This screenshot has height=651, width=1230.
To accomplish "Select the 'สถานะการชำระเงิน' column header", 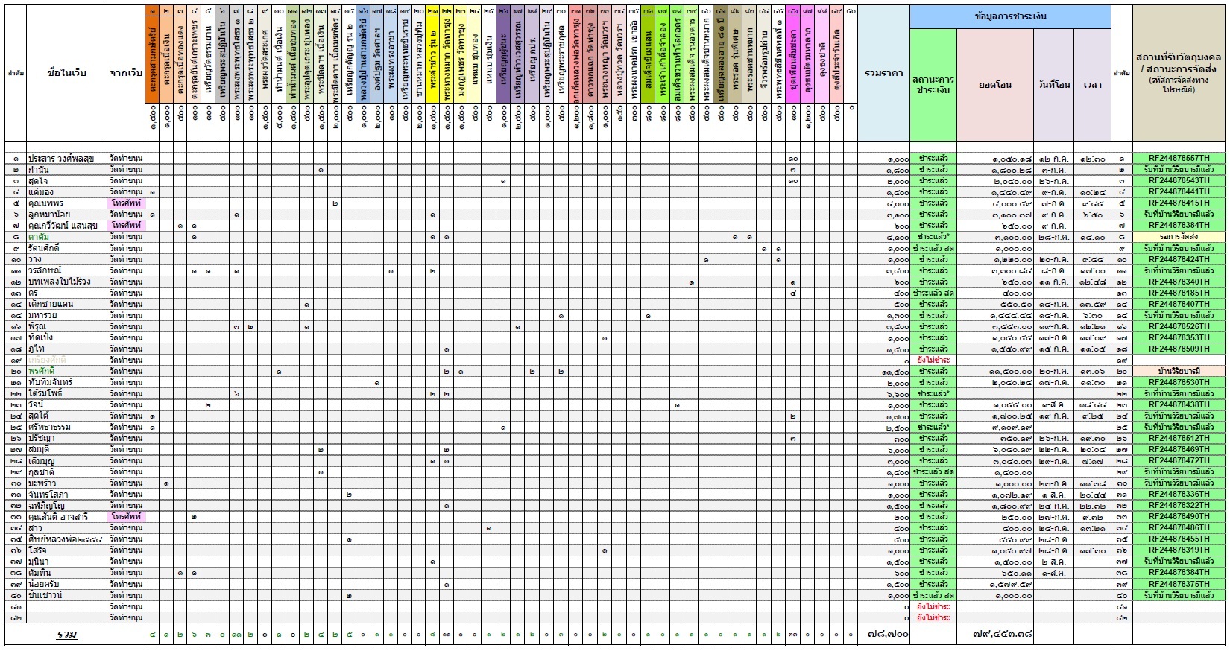I will [x=933, y=85].
